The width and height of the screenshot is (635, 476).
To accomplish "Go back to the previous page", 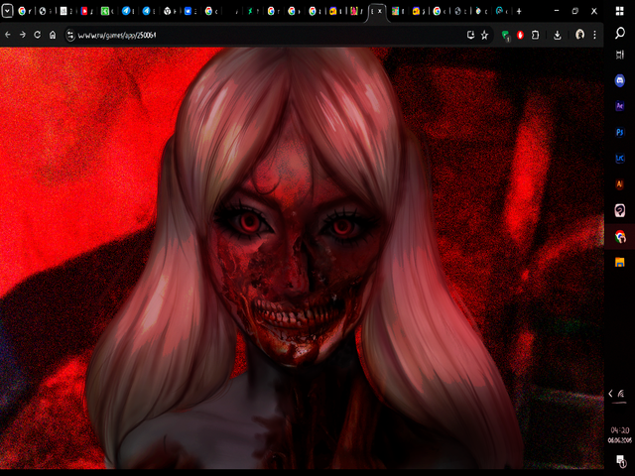I will [8, 35].
